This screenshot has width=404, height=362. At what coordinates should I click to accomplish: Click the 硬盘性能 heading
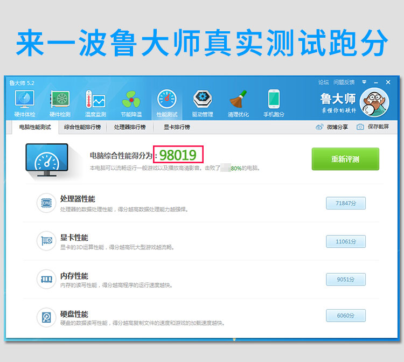coord(74,314)
